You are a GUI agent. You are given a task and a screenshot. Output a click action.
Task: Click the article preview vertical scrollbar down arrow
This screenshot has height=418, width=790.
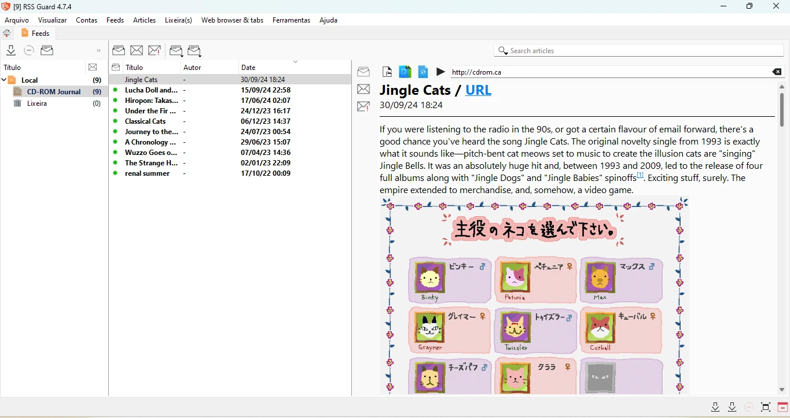click(x=782, y=390)
